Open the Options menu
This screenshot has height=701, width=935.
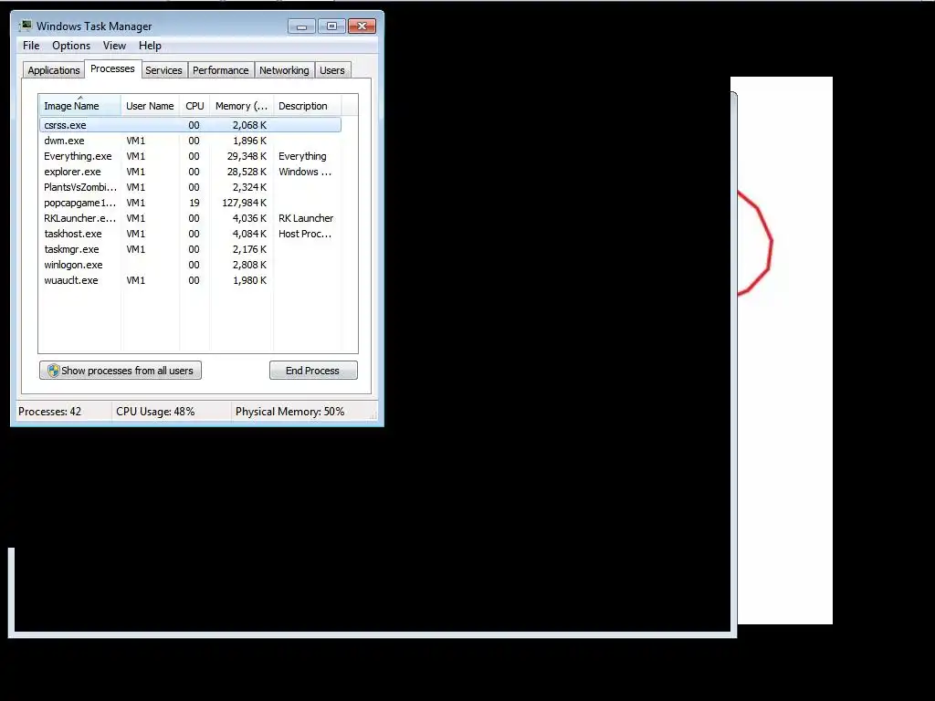tap(71, 46)
